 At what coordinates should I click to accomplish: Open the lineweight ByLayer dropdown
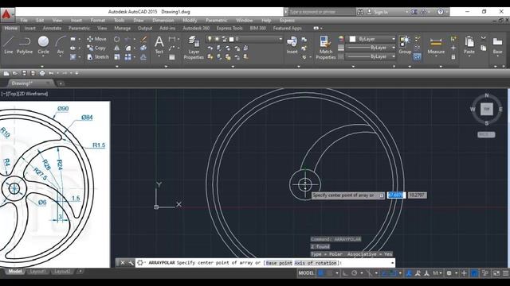click(x=393, y=48)
